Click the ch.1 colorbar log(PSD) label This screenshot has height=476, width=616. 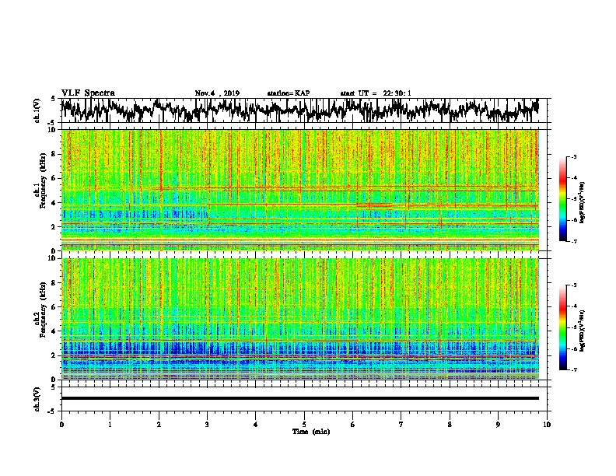click(583, 202)
